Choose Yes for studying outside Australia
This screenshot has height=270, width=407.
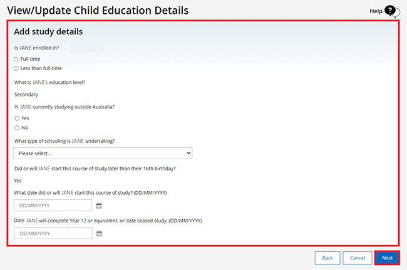click(17, 118)
